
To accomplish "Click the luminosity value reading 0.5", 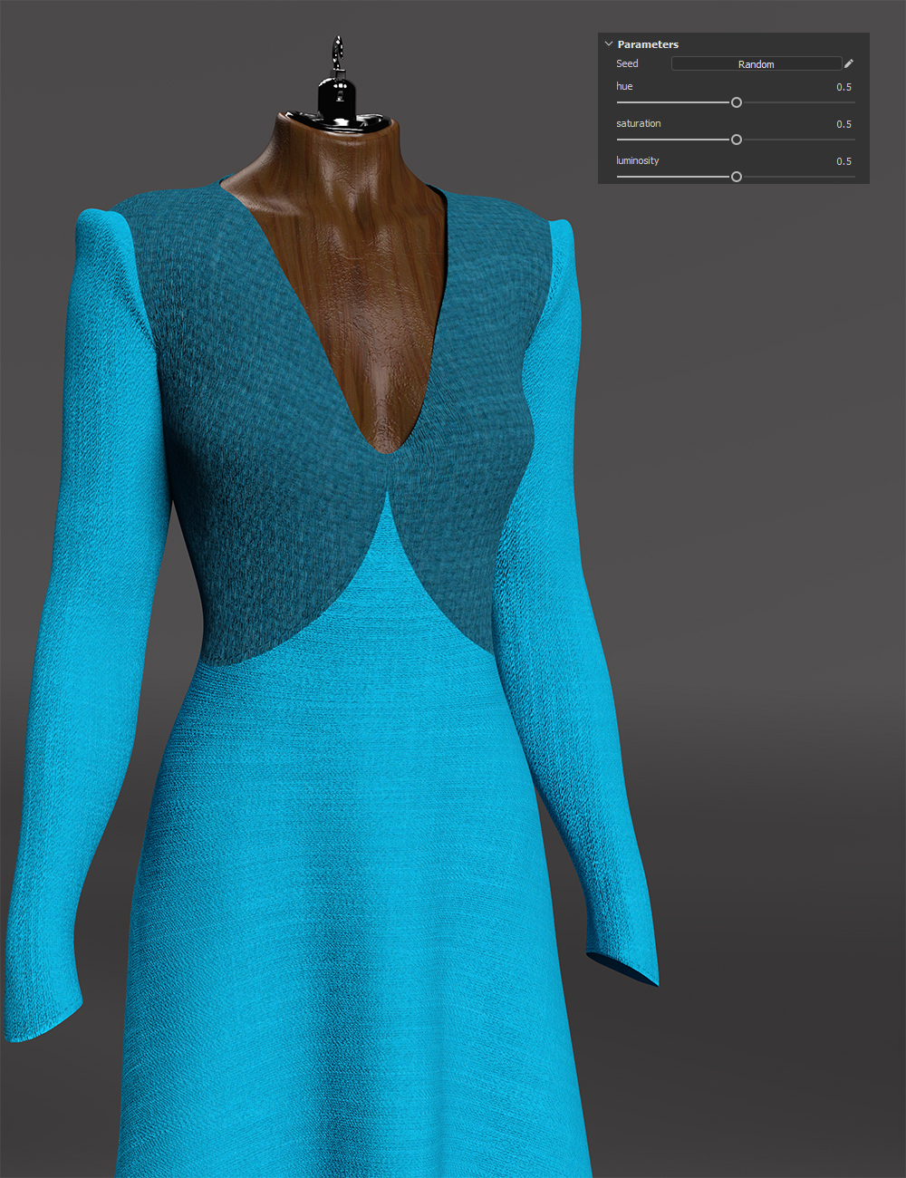I will pyautogui.click(x=843, y=161).
